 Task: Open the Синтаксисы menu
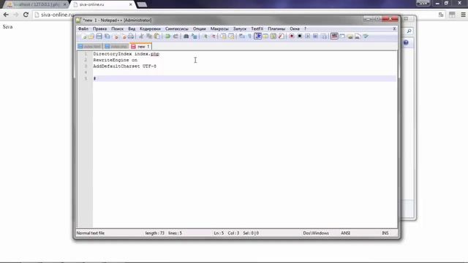(x=177, y=28)
